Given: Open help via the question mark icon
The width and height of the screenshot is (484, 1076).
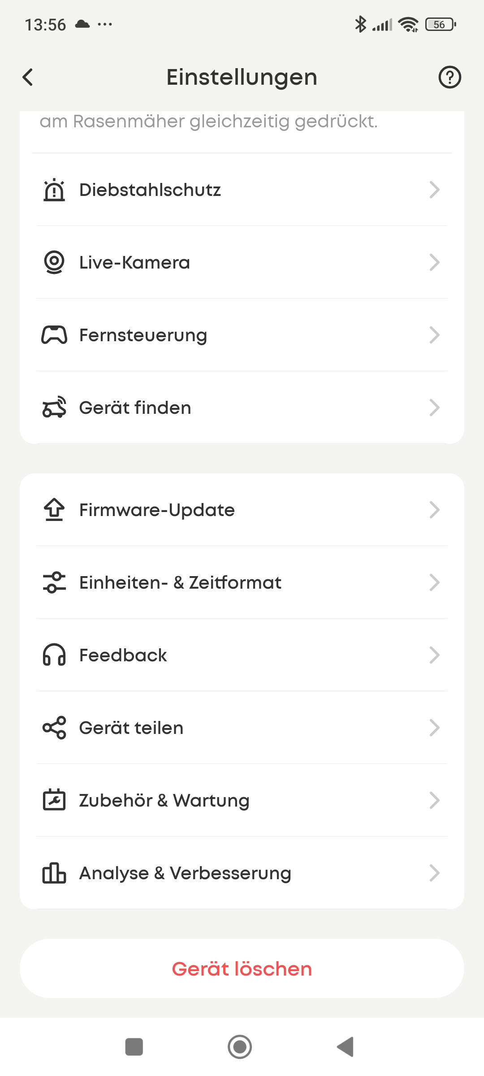Looking at the screenshot, I should pos(449,77).
